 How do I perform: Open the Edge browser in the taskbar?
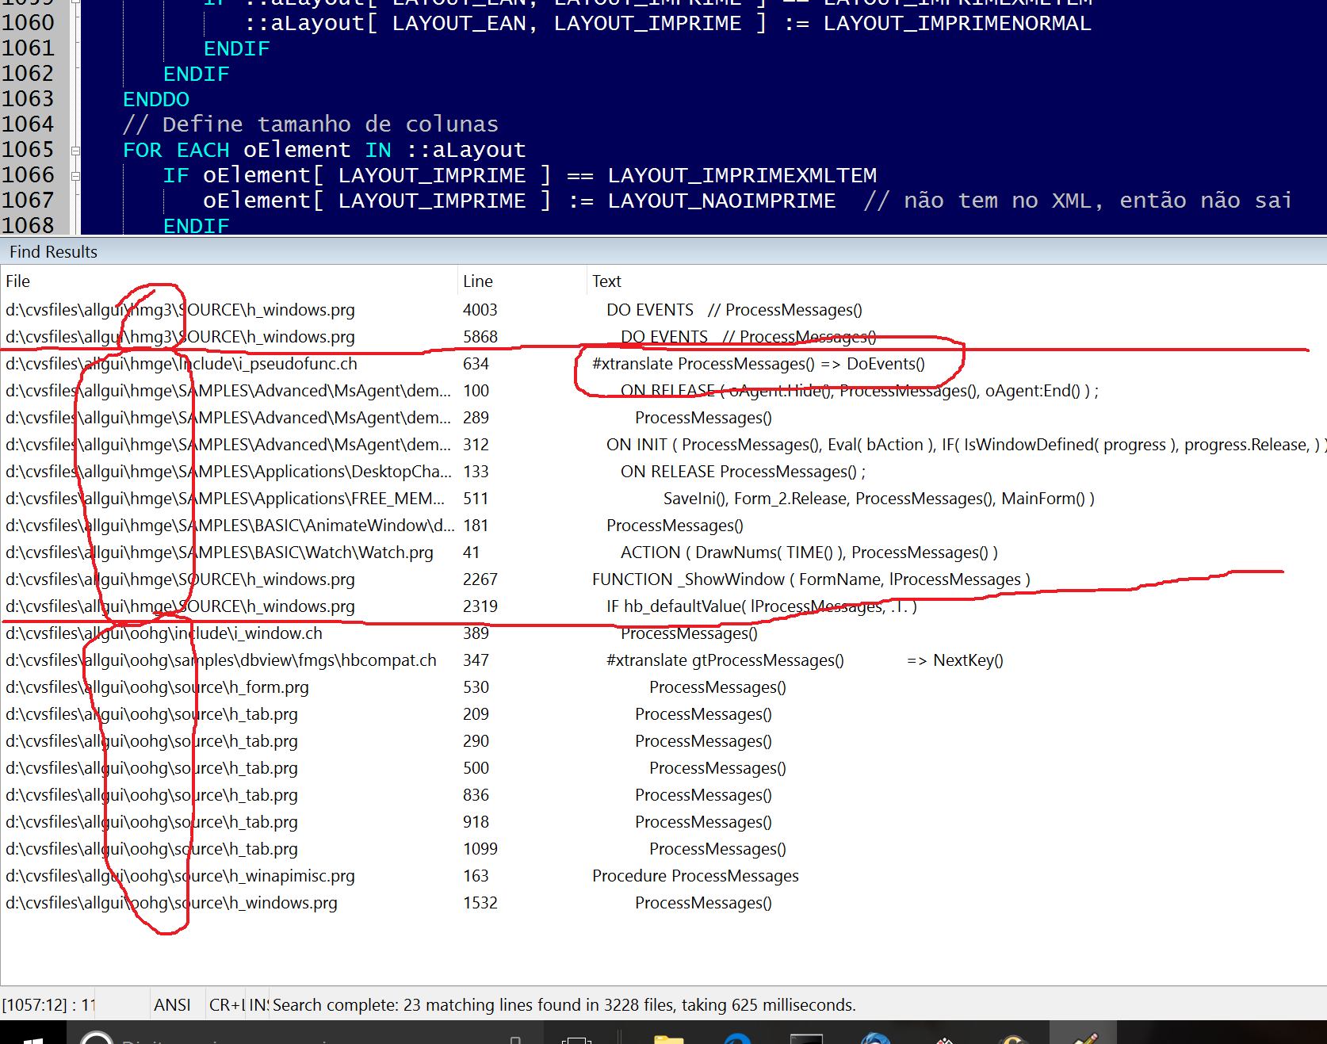737,1037
